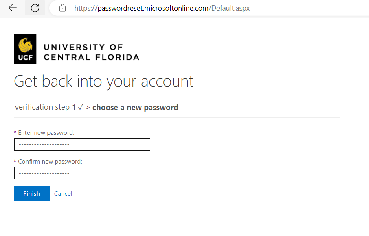
Task: Focus the Confirm new password field
Action: pos(82,173)
